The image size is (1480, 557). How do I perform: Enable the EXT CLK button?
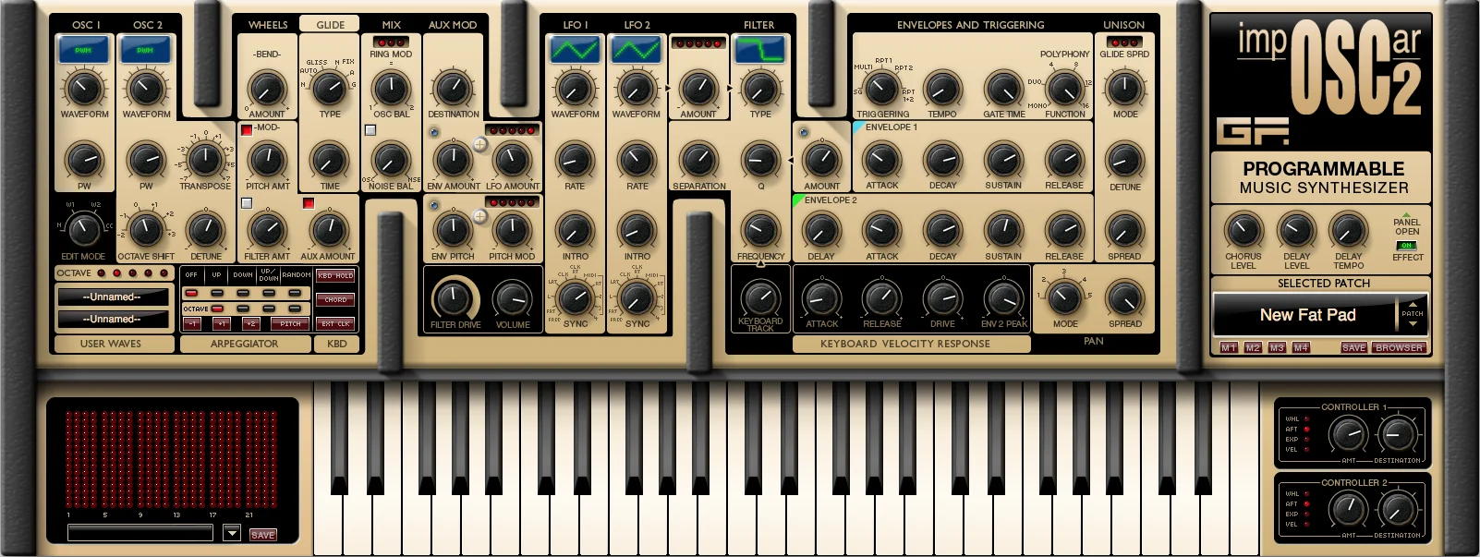click(335, 324)
